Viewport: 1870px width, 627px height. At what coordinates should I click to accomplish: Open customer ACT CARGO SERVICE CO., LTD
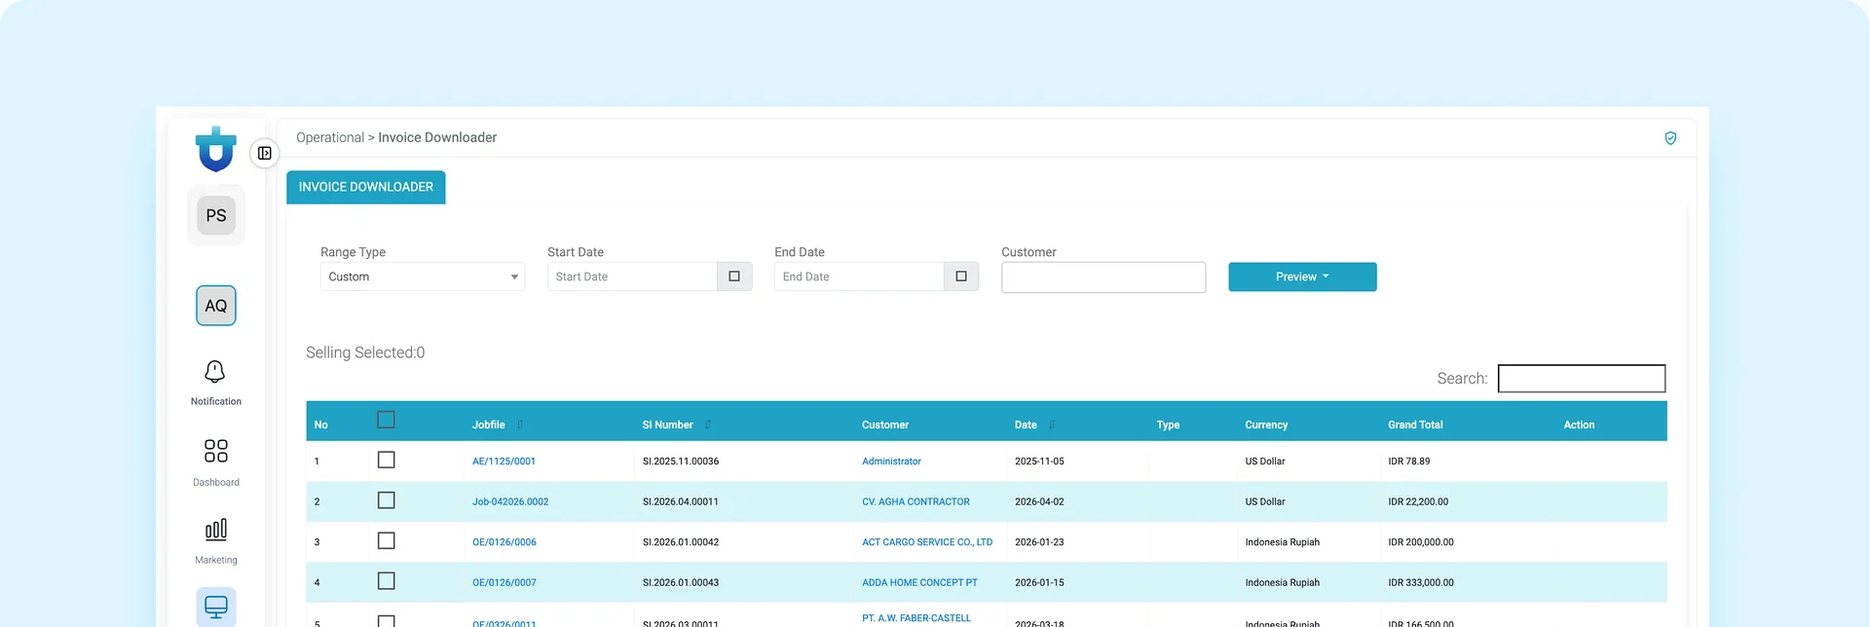(x=927, y=542)
